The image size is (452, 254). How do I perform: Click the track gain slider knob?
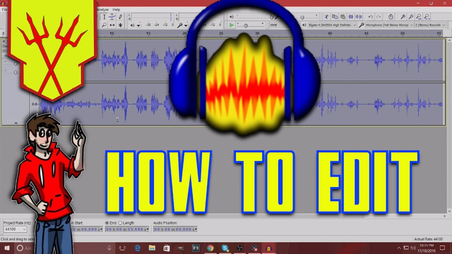click(x=16, y=64)
